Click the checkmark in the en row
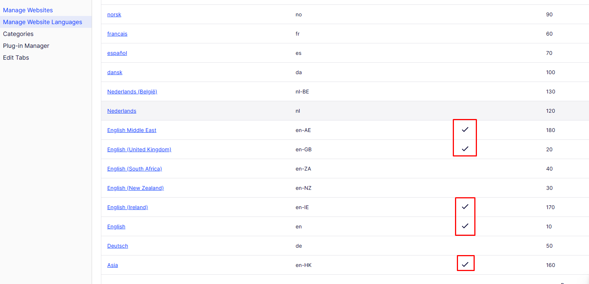Viewport: 589px width, 284px height. coord(465,226)
